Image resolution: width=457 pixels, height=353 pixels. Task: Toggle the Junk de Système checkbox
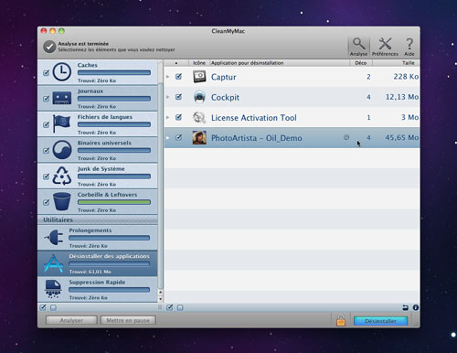pyautogui.click(x=46, y=176)
